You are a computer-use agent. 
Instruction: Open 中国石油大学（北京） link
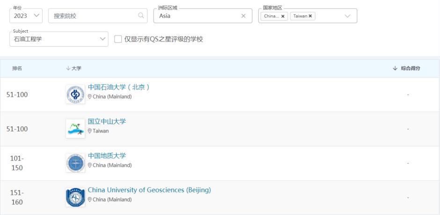coord(118,87)
